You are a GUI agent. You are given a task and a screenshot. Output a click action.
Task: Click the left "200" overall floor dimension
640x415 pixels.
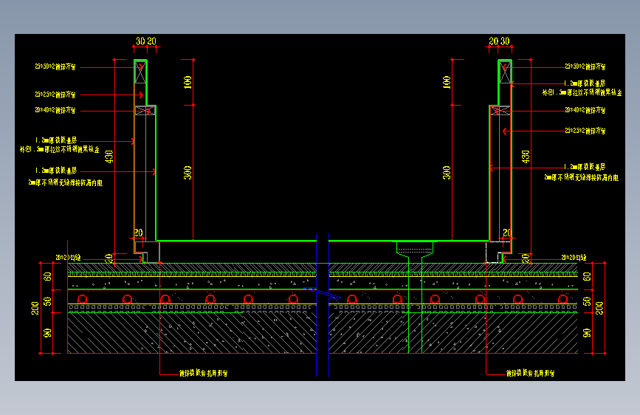35,308
